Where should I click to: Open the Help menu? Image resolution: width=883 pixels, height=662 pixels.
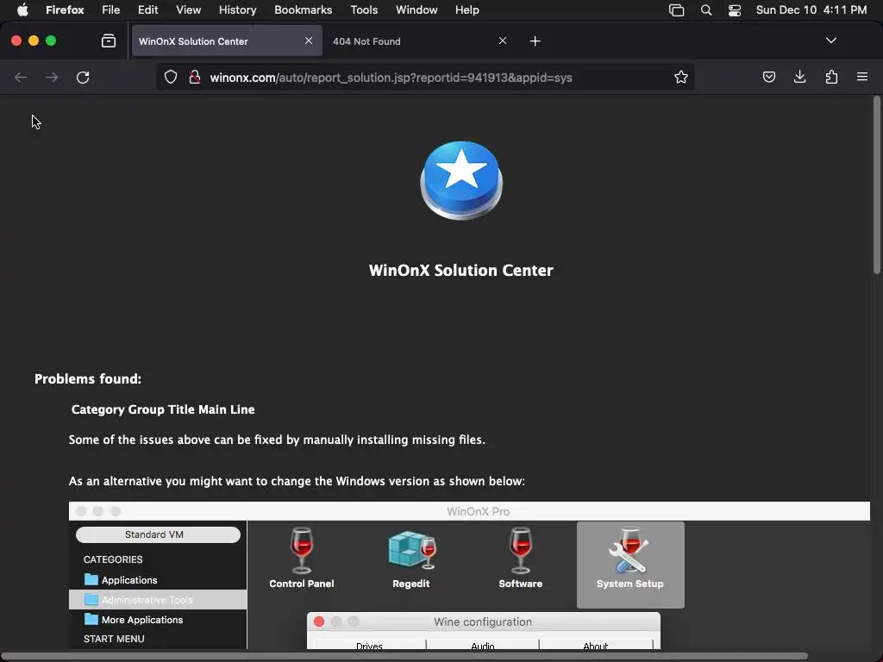(467, 9)
